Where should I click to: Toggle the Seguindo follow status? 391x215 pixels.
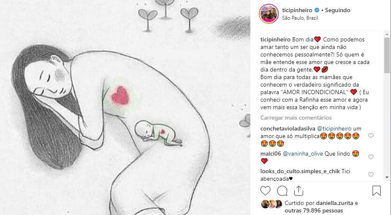coord(337,10)
